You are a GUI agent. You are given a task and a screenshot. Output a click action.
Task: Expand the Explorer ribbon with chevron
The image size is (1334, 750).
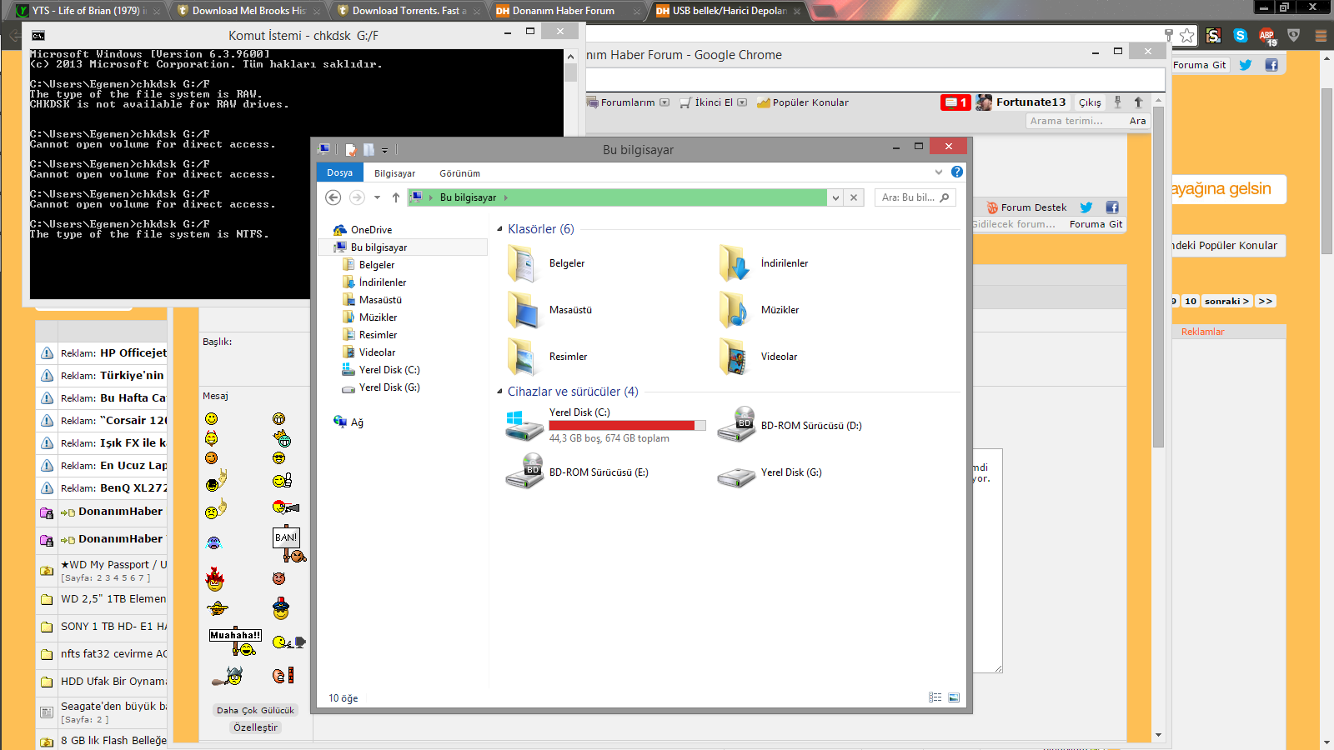pos(939,172)
